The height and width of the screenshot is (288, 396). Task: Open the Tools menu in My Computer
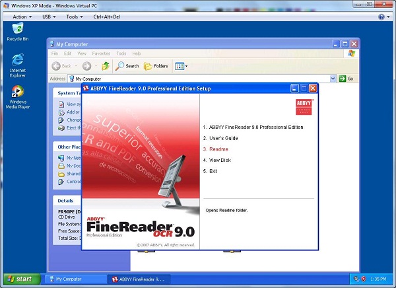[x=121, y=54]
